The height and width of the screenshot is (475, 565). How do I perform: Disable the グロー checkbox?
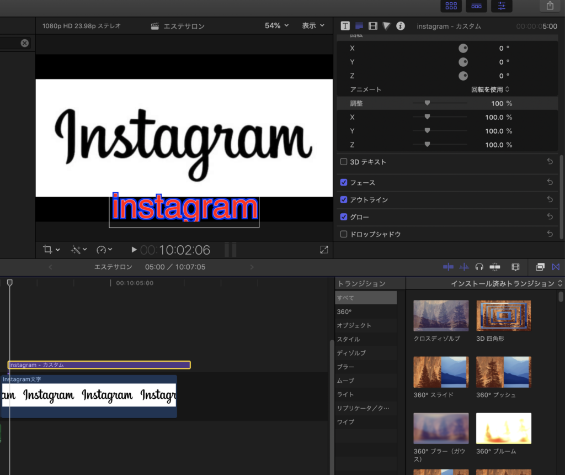344,217
